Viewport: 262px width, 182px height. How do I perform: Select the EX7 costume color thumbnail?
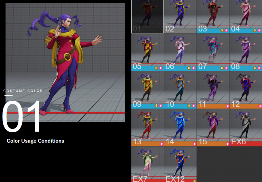pos(148,164)
